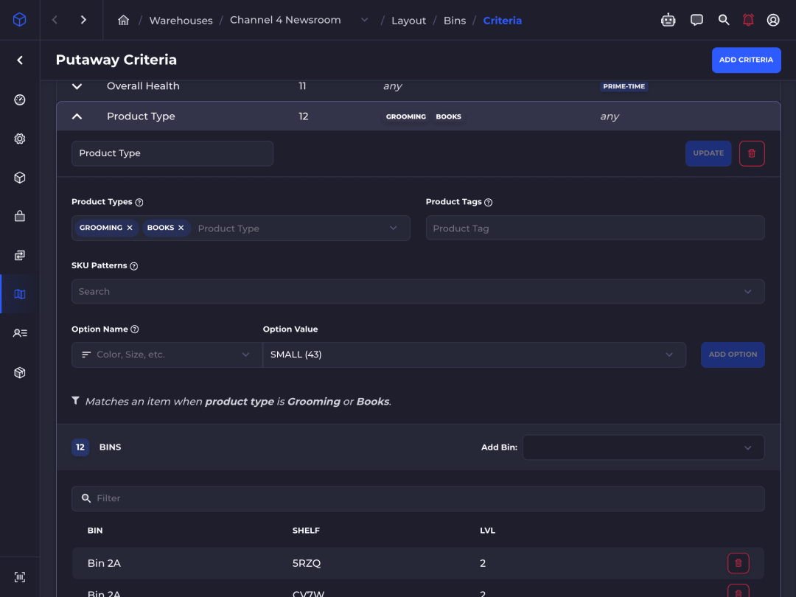Open the red notifications bell
This screenshot has height=597, width=796.
pyautogui.click(x=748, y=20)
